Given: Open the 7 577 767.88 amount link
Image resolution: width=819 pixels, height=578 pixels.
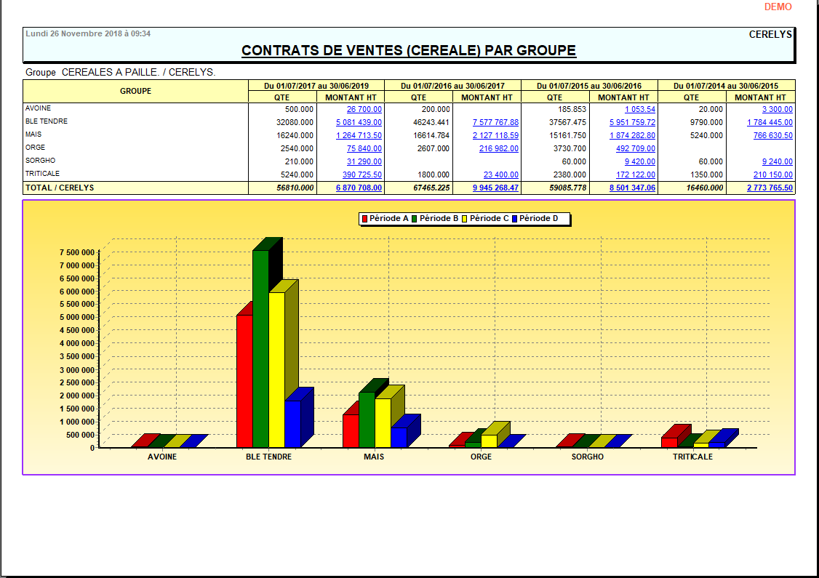Looking at the screenshot, I should tap(495, 122).
